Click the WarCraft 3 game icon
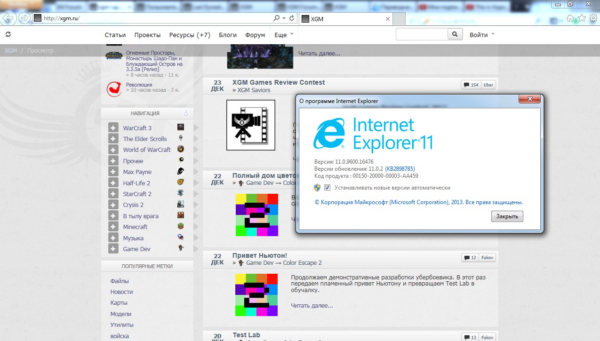Viewport: 600px width, 341px height. click(x=181, y=127)
